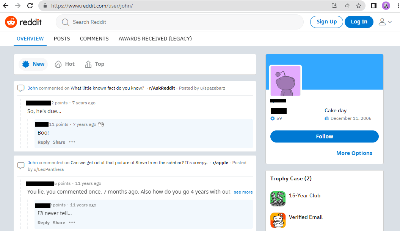Open more options on 'Boo!' comment
The image size is (400, 231).
pyautogui.click(x=72, y=142)
